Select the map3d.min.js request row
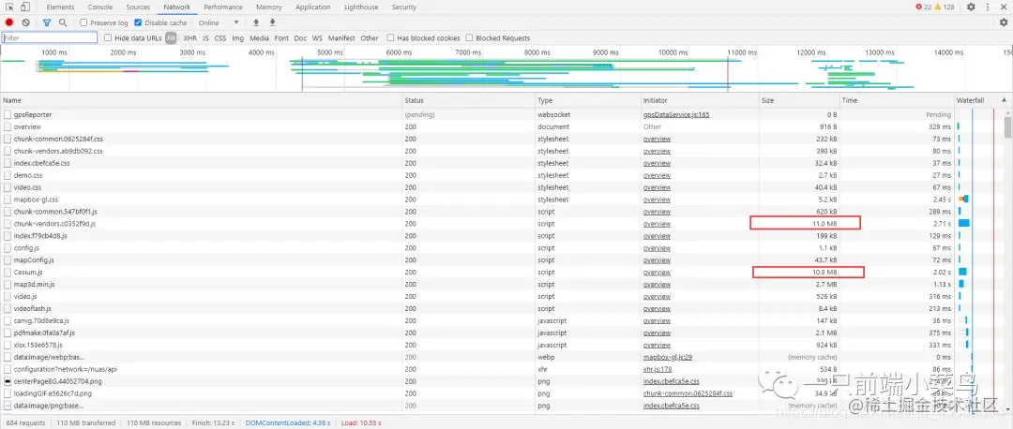The image size is (1013, 429). (x=501, y=285)
